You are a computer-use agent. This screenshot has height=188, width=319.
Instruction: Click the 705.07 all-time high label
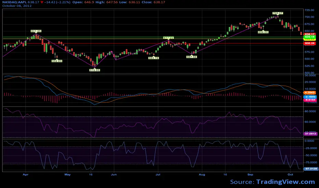click(278, 13)
